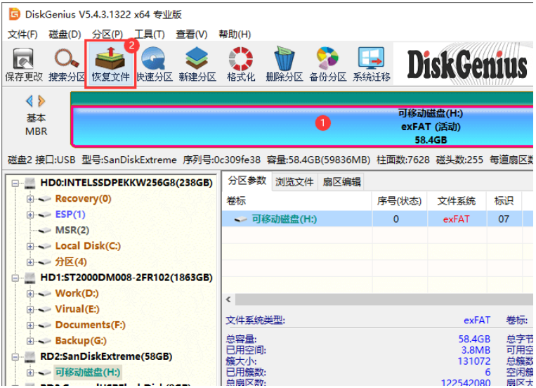Collapse the HD0:INTELSSDPEKKW256G8 disk node

15,183
